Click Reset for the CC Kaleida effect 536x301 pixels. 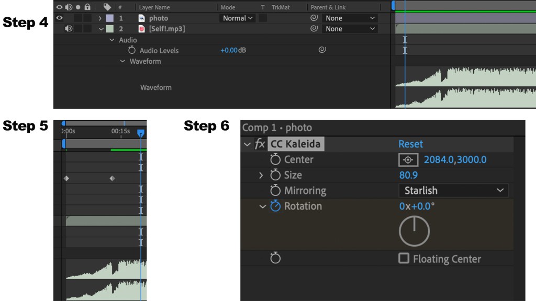click(410, 144)
